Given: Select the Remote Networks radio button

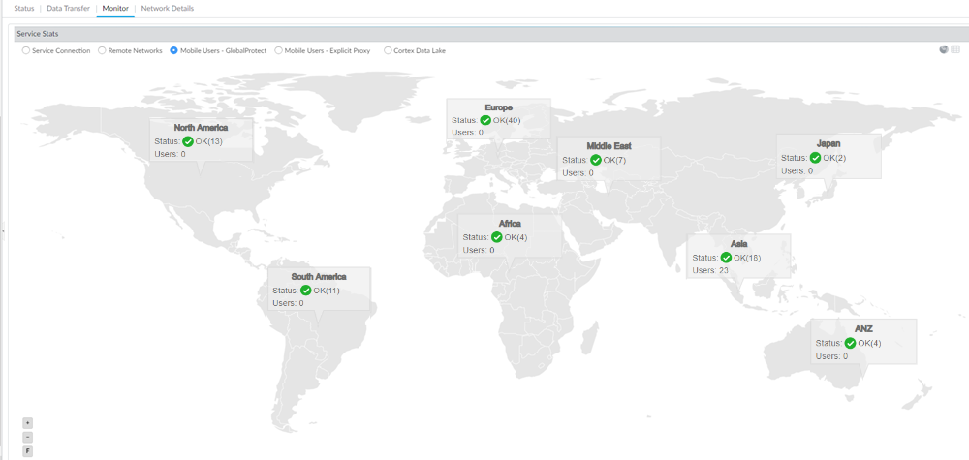Looking at the screenshot, I should (x=102, y=50).
